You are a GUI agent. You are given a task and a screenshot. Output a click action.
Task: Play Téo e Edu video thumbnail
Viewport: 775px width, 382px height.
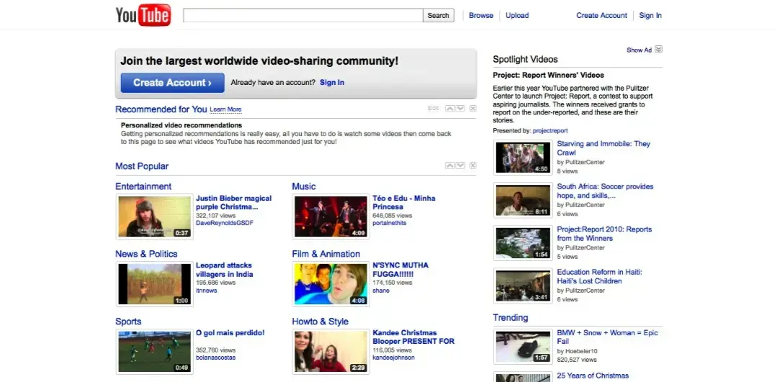(x=331, y=216)
